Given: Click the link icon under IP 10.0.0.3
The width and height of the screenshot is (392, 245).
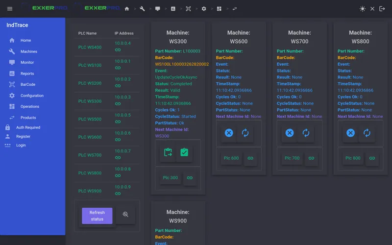Looking at the screenshot, I should tap(118, 104).
